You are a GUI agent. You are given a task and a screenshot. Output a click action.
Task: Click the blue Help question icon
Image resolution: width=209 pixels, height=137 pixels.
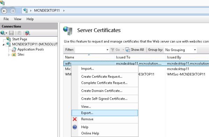[x=75, y=127]
